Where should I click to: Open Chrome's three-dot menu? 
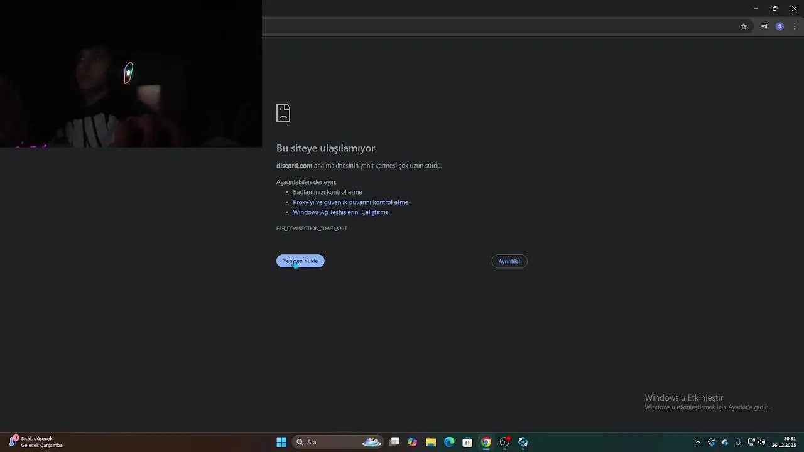pyautogui.click(x=795, y=26)
